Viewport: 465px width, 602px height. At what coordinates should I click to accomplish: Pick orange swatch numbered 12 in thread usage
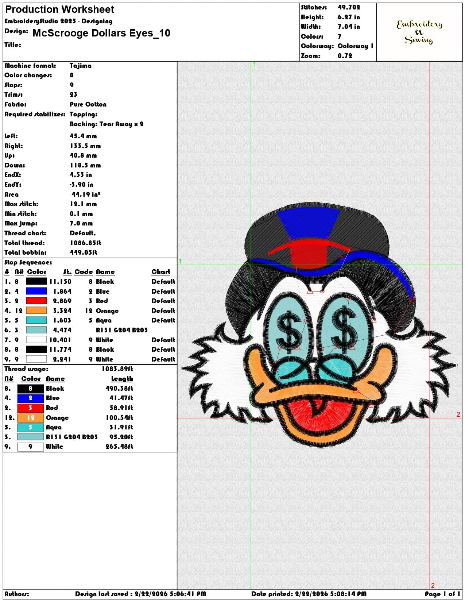pyautogui.click(x=31, y=418)
